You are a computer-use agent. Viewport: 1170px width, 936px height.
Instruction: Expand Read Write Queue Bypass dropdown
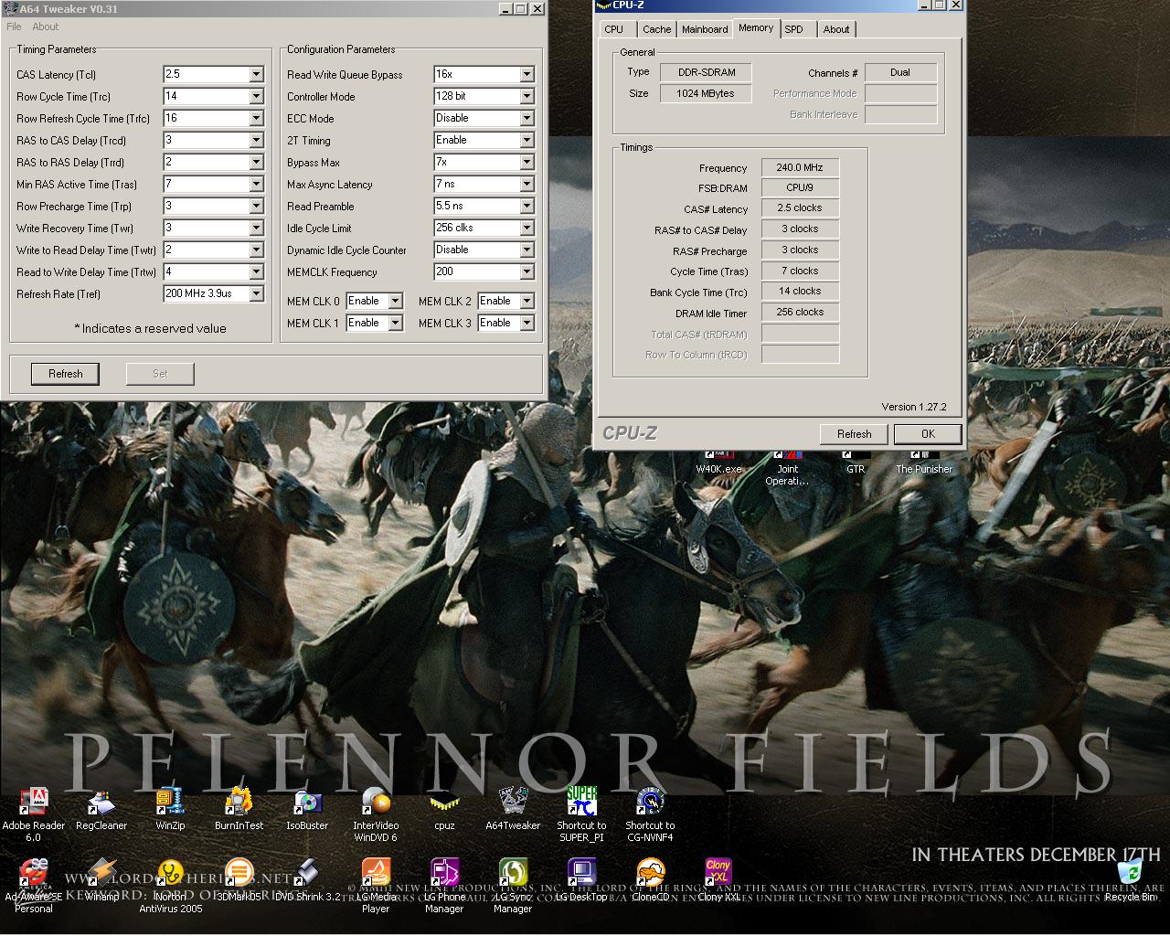pos(526,74)
